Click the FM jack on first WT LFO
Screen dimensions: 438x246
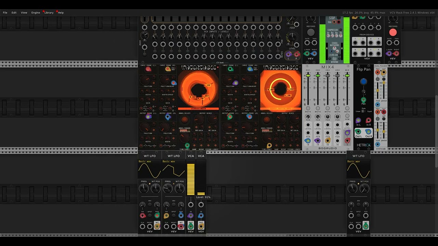coord(143,216)
